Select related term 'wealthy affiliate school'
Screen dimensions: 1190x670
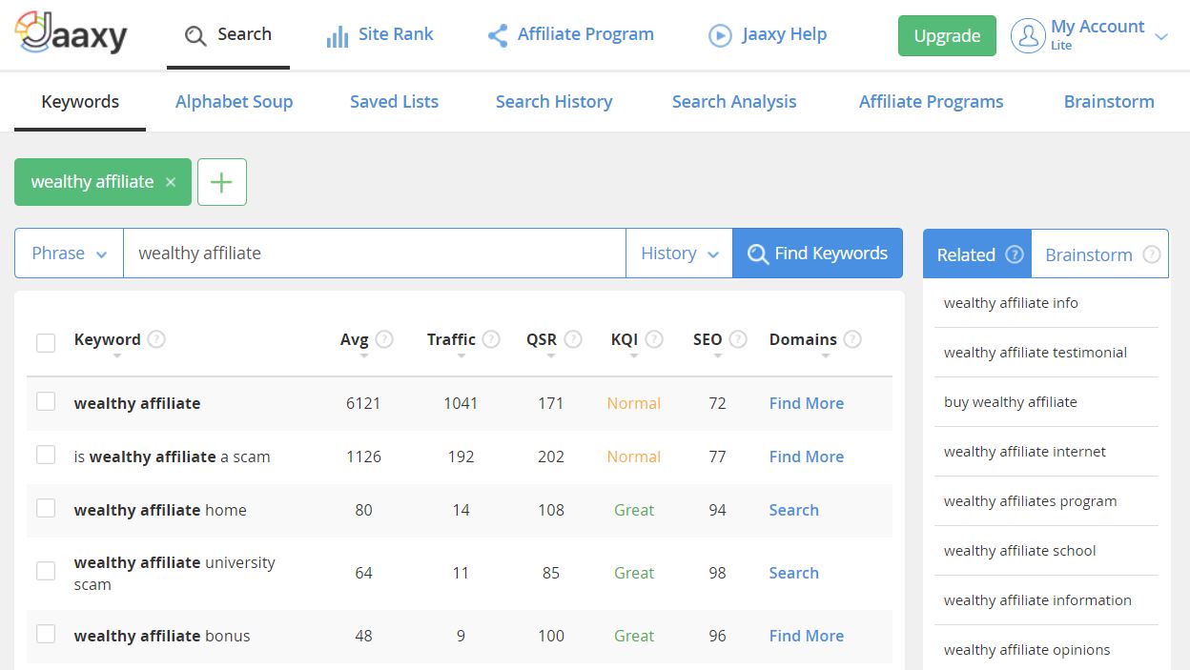pos(1020,551)
